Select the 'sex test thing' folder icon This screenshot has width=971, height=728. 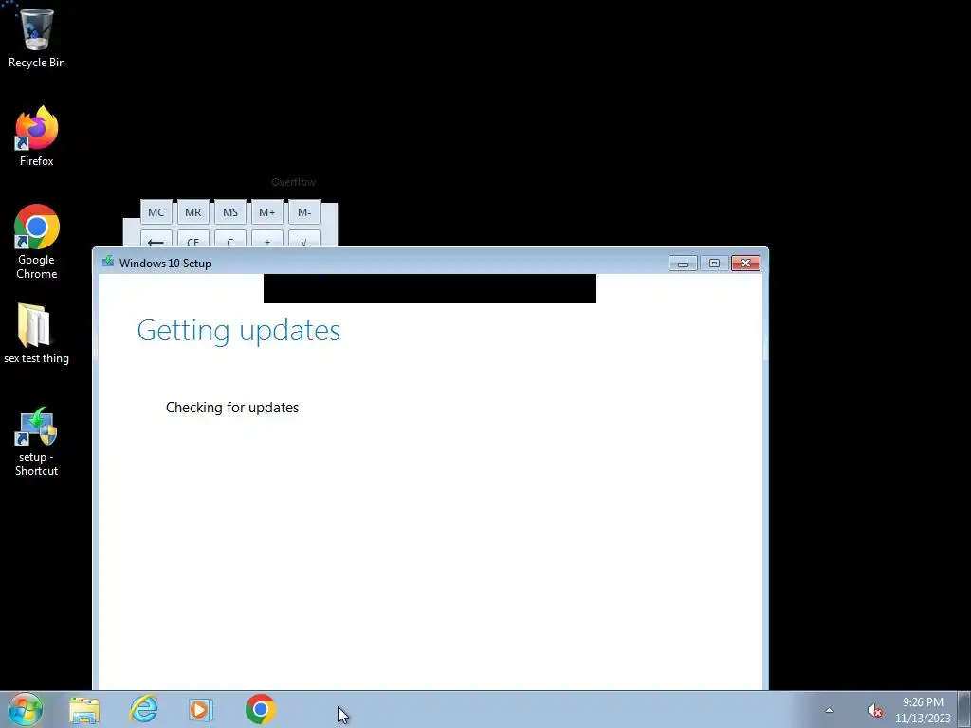(x=37, y=333)
